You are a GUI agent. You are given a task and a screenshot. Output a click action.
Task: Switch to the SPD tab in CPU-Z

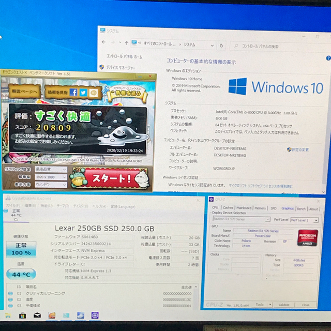(274, 208)
